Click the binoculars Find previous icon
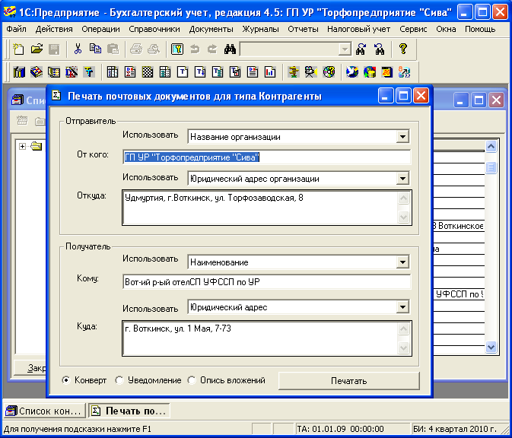Viewport: 512px width, 438px height. (x=380, y=49)
